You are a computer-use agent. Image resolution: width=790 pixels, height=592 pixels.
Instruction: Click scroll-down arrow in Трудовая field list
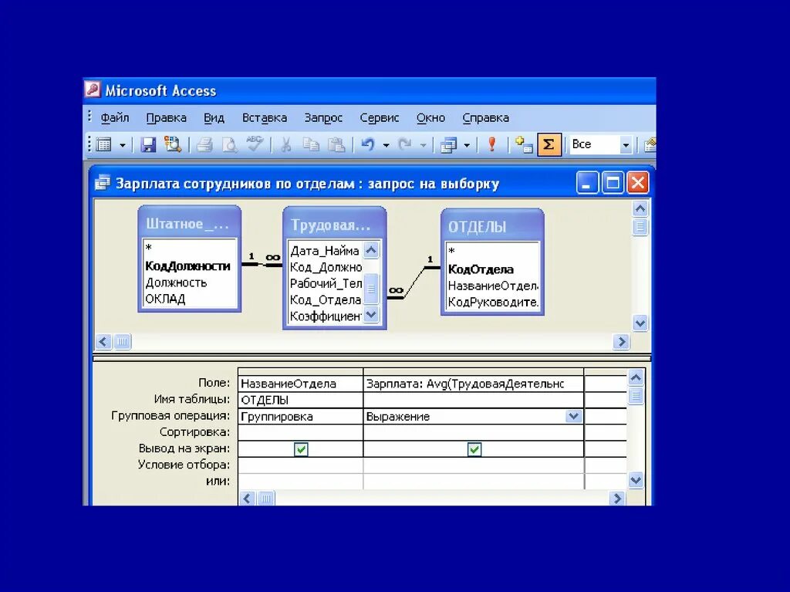click(371, 315)
